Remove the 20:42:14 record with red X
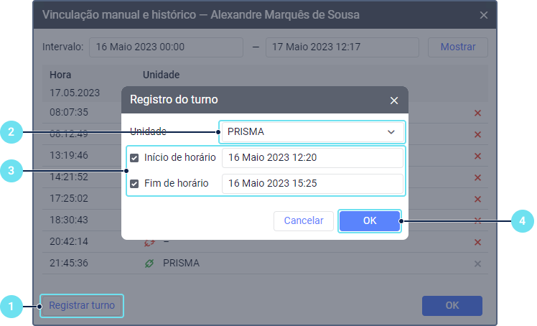The image size is (537, 326). pos(477,242)
